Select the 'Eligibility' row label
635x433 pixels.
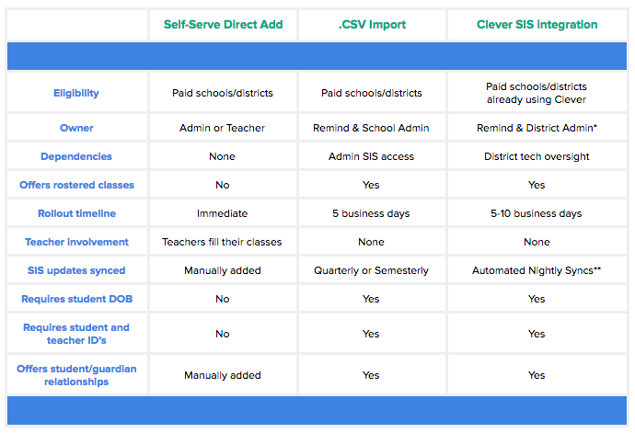[76, 93]
